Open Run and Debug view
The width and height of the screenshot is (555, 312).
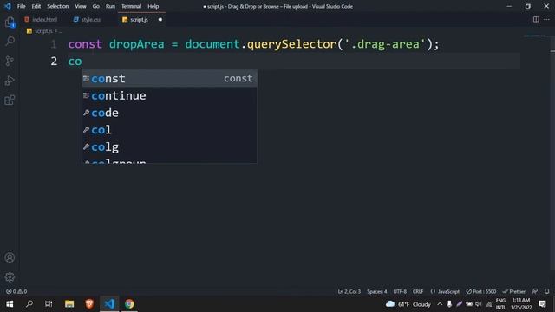click(x=10, y=81)
